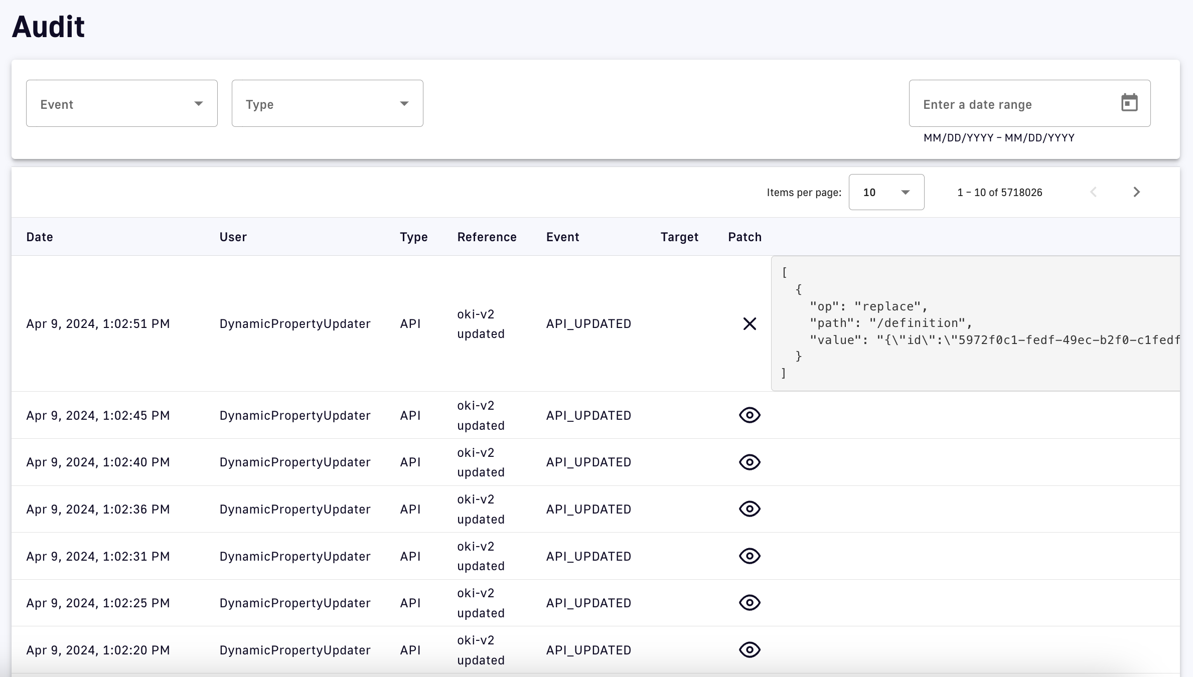The image size is (1193, 677).
Task: Open the calendar date picker icon
Action: [1129, 103]
